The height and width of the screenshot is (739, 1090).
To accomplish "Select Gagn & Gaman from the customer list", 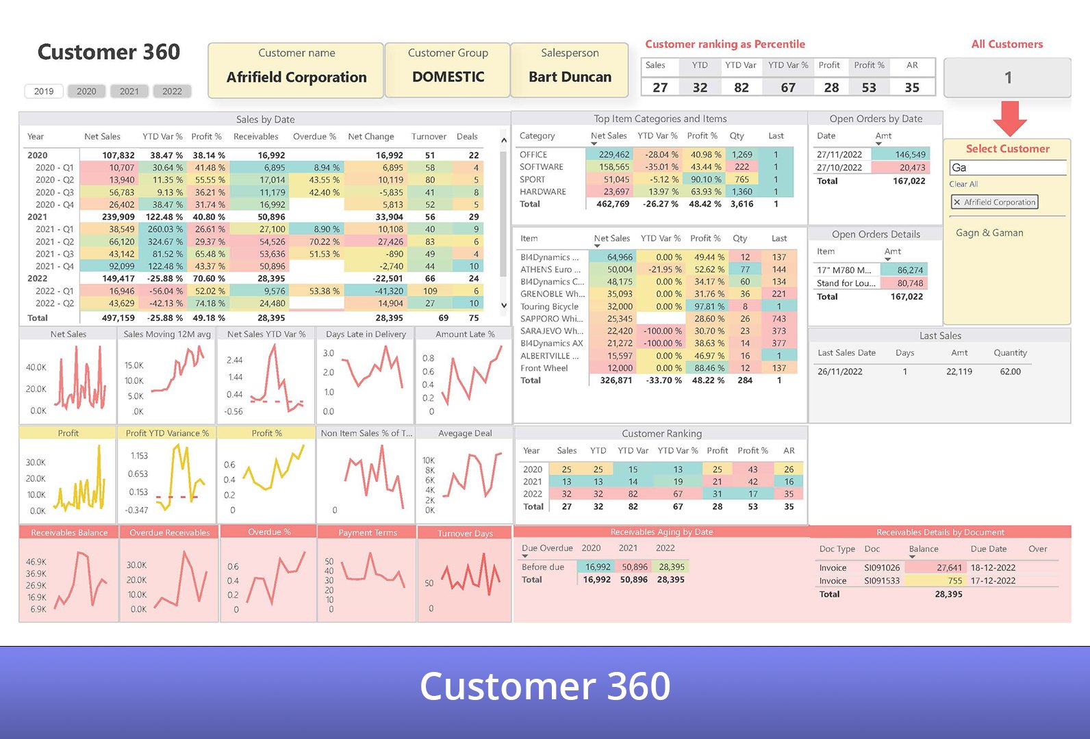I will (989, 233).
